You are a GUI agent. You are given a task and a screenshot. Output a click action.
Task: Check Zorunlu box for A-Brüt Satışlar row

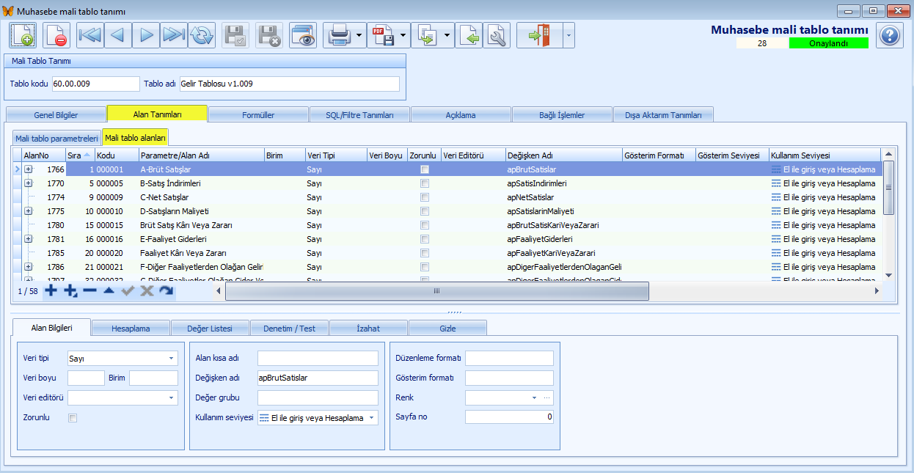coord(424,169)
